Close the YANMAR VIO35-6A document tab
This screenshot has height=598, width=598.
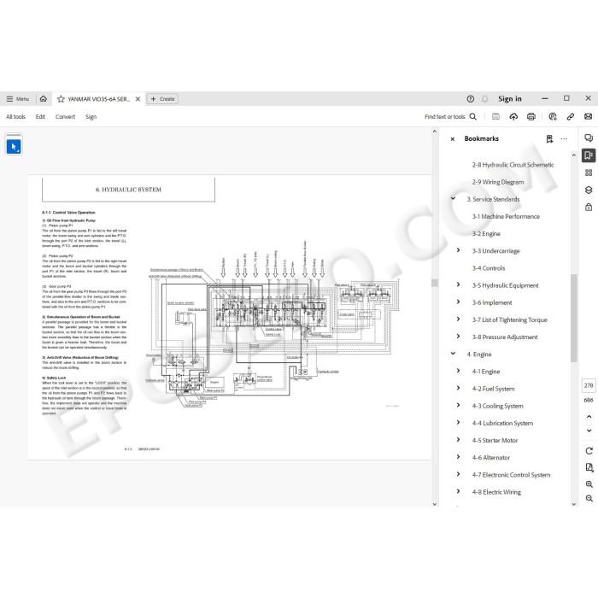138,99
